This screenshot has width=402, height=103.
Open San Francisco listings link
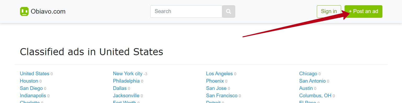(x=222, y=96)
